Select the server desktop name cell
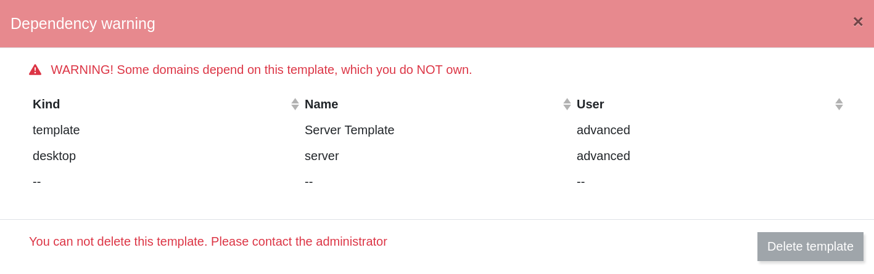 point(321,156)
